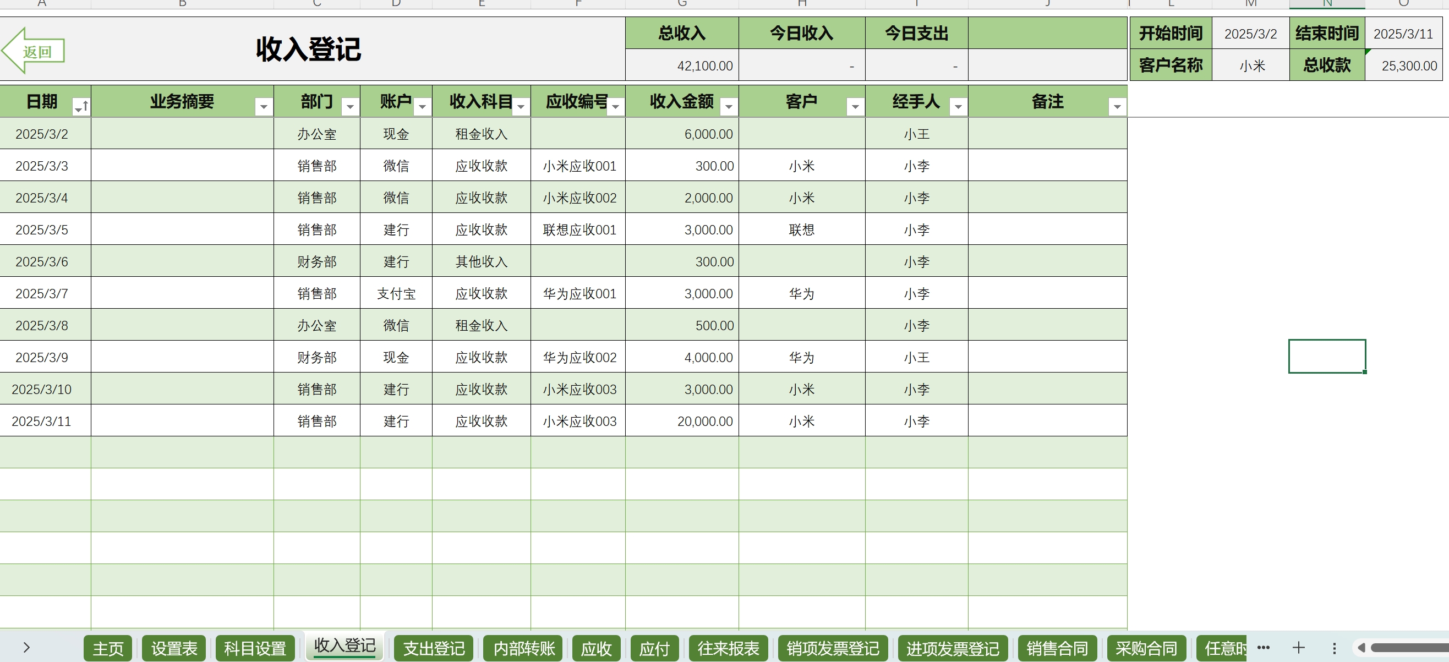Select the 开始时间 value 2025/3/2
The width and height of the screenshot is (1449, 662).
1250,34
